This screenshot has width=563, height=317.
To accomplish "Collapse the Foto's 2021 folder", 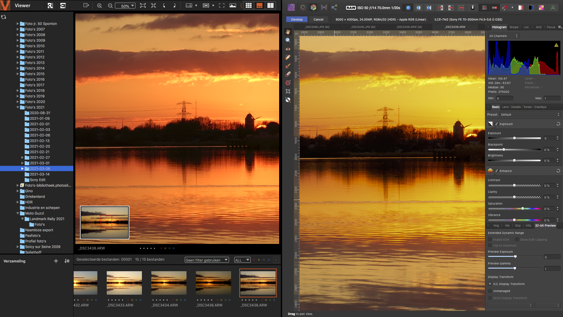I will tap(18, 107).
